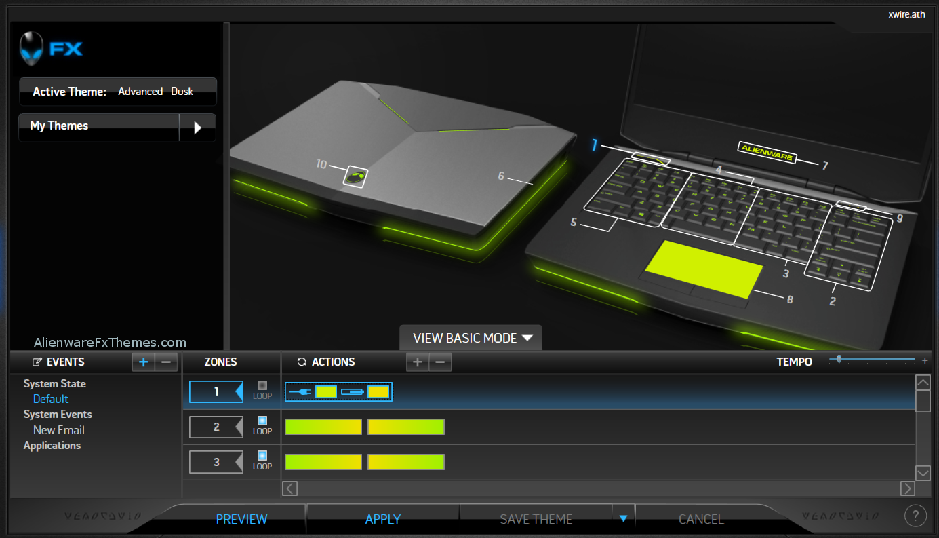Select the New Email system event

click(x=59, y=430)
